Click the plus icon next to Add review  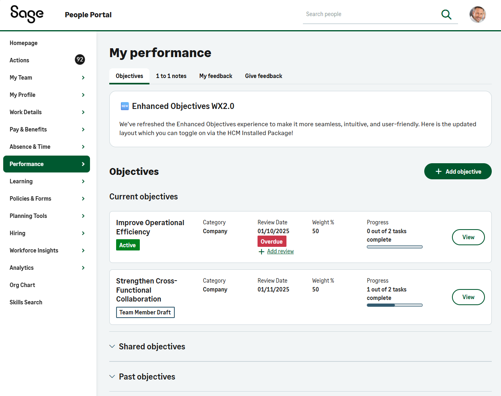tap(262, 252)
